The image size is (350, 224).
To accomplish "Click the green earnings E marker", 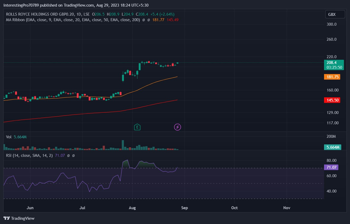I will 137,127.
